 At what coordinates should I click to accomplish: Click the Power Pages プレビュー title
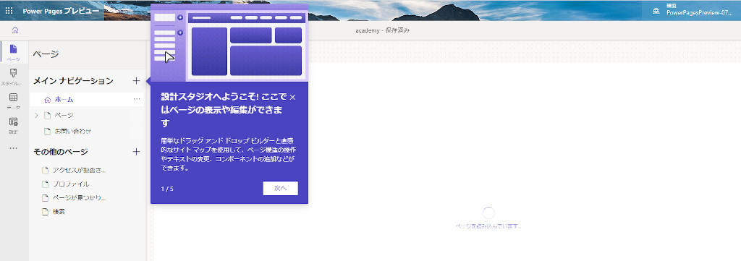61,10
